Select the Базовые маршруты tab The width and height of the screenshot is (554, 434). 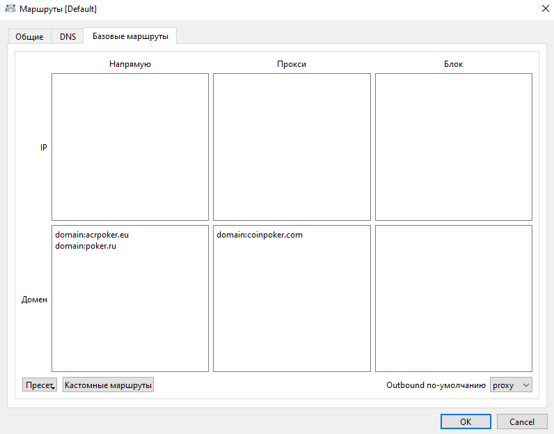[130, 36]
